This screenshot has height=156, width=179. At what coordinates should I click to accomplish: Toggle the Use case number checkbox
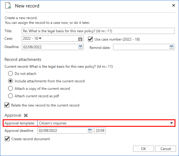[x=91, y=39]
